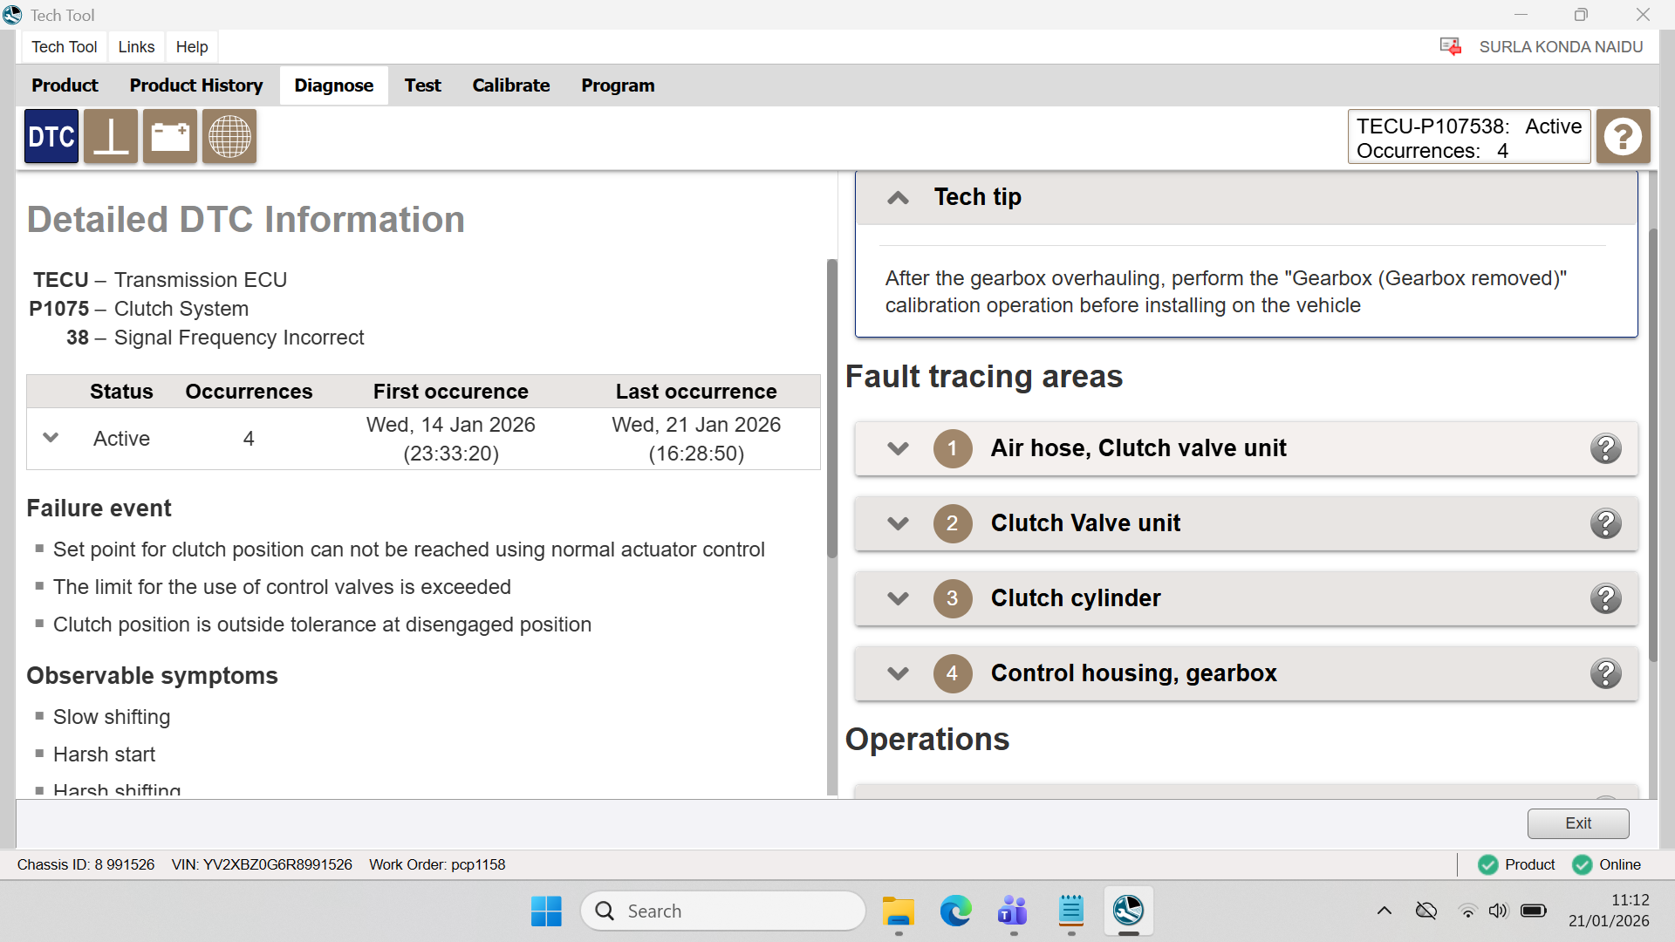Open help for Clutch Valve unit
Image resolution: width=1675 pixels, height=942 pixels.
click(x=1605, y=523)
